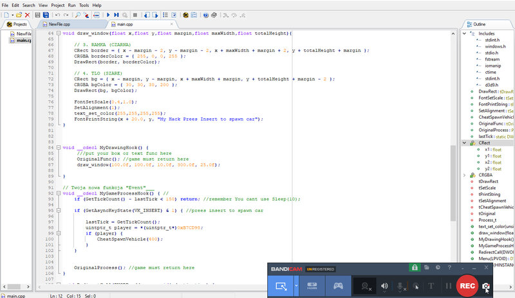Click the Save All toolbar icon
The height and width of the screenshot is (298, 515).
pos(46,14)
